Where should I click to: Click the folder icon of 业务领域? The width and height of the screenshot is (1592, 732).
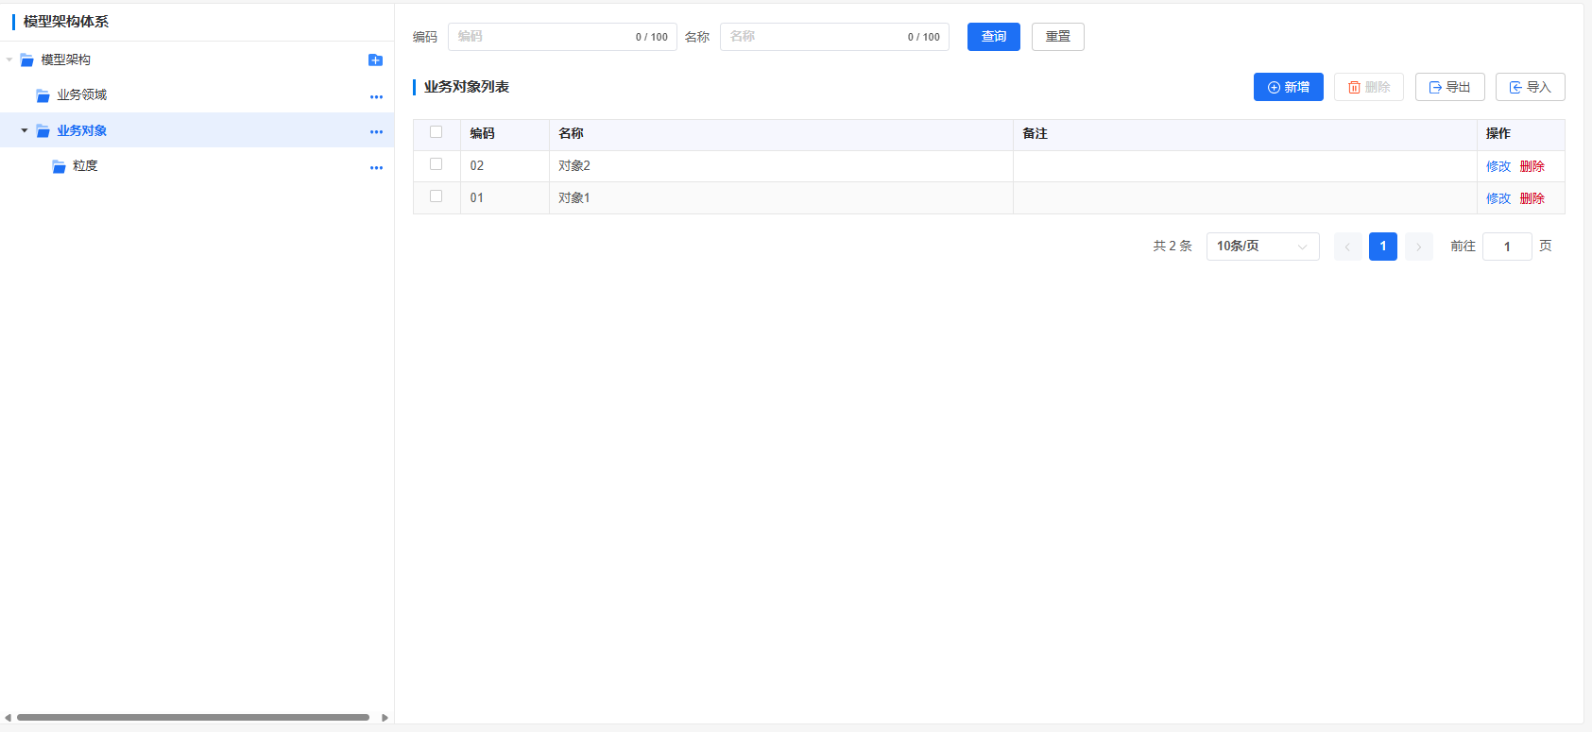[x=43, y=95]
